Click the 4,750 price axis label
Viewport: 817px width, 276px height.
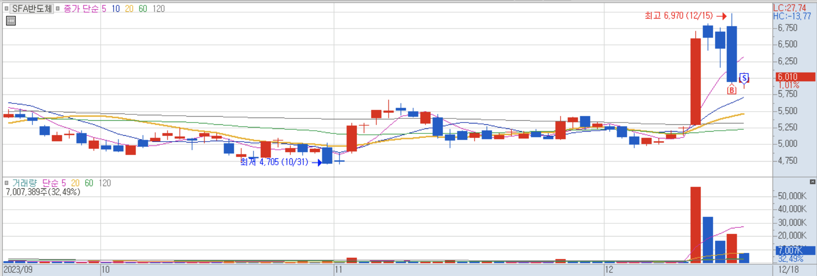pyautogui.click(x=787, y=160)
